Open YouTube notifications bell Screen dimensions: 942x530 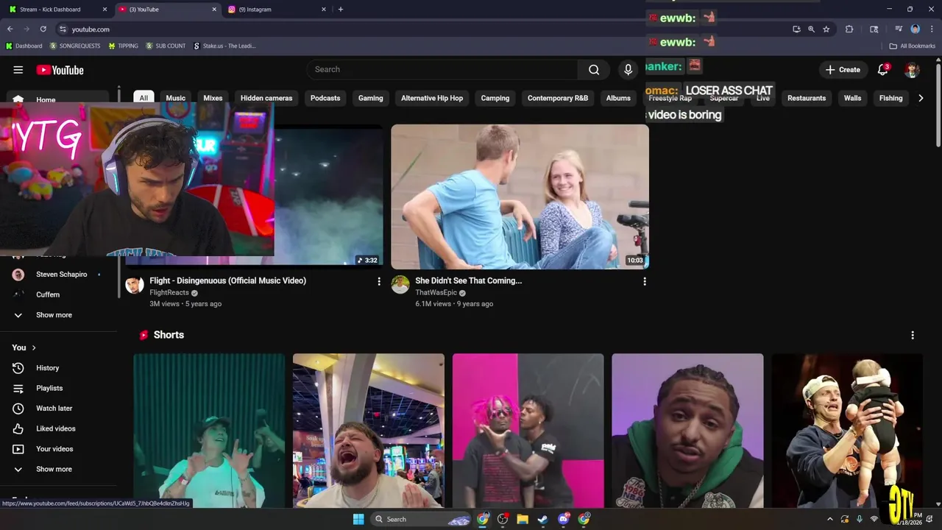point(883,70)
